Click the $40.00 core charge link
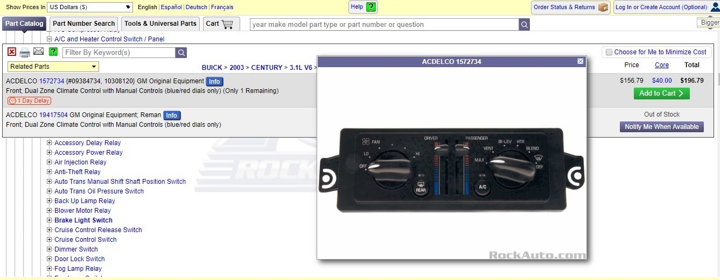 [x=662, y=81]
